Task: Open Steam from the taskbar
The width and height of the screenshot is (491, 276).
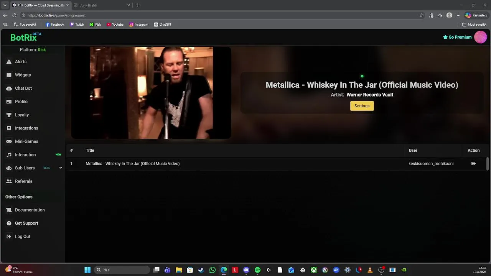Action: (x=201, y=270)
